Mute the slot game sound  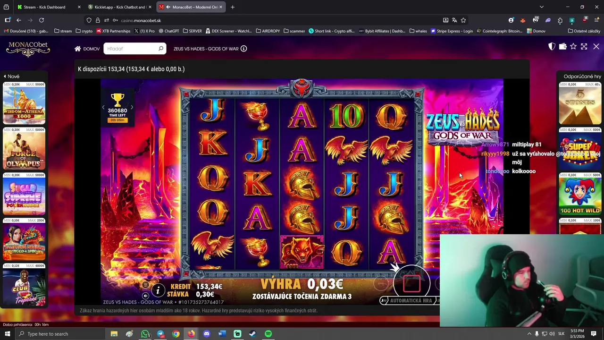click(x=145, y=296)
